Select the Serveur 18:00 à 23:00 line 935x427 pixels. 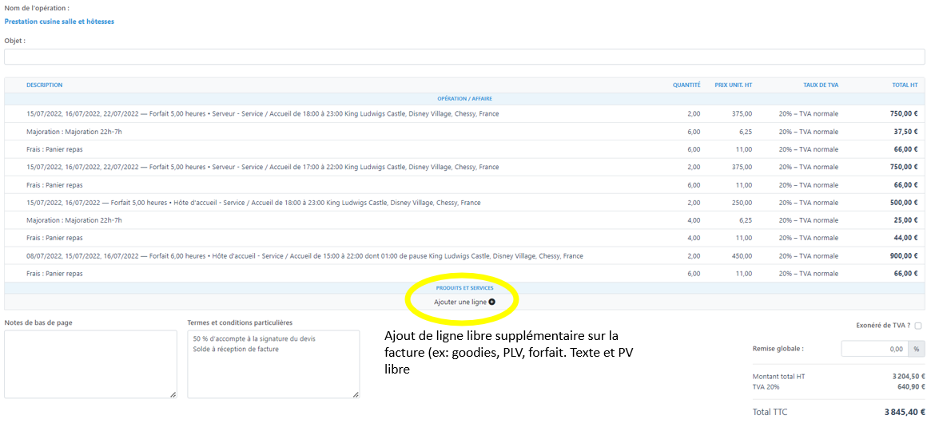262,114
